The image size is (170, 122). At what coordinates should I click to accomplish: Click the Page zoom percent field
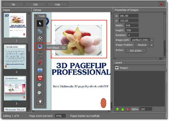[60, 116]
